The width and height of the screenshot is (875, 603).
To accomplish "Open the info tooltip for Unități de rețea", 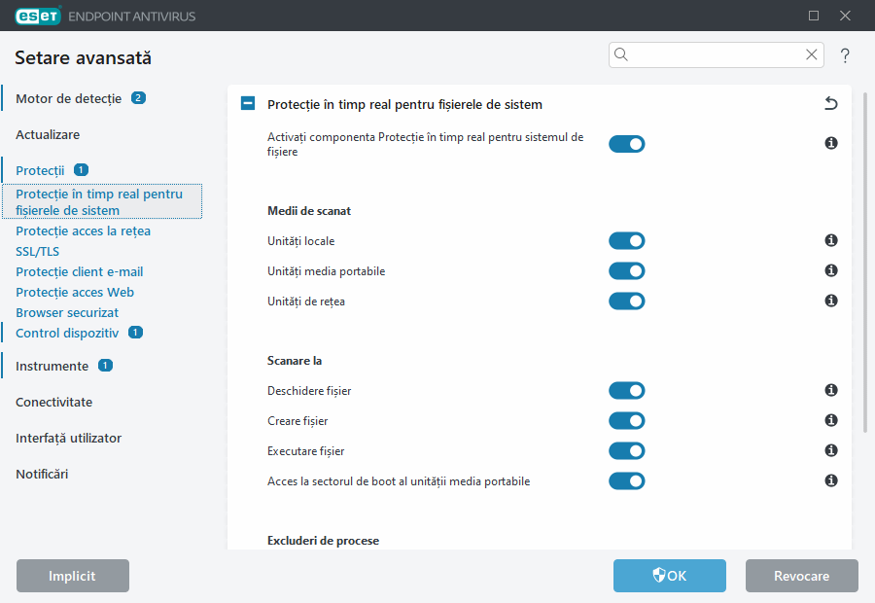I will coord(831,301).
